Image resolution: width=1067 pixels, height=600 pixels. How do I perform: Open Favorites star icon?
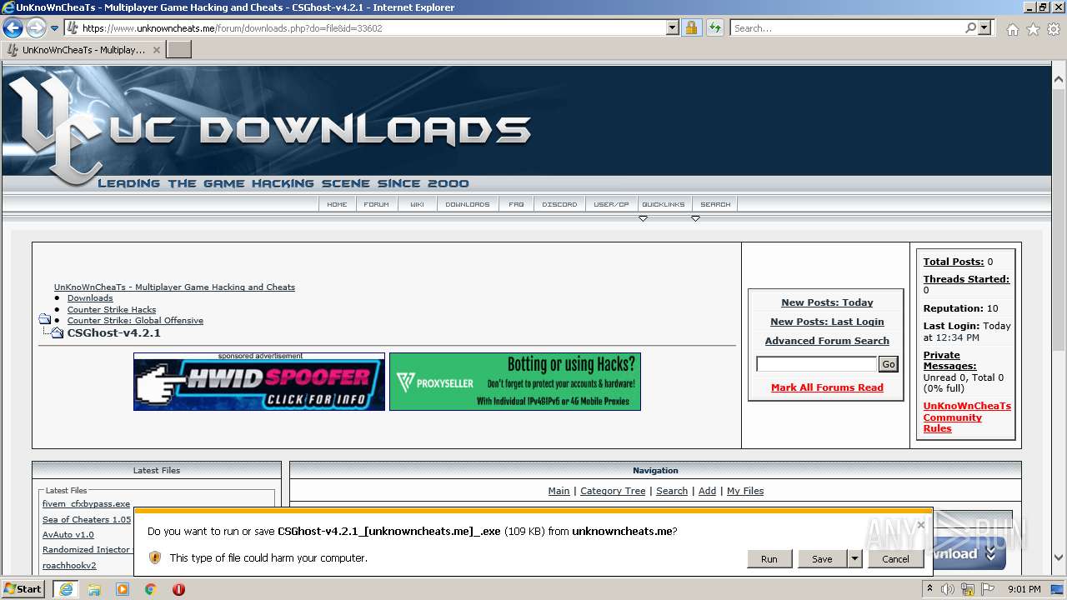tap(1033, 29)
